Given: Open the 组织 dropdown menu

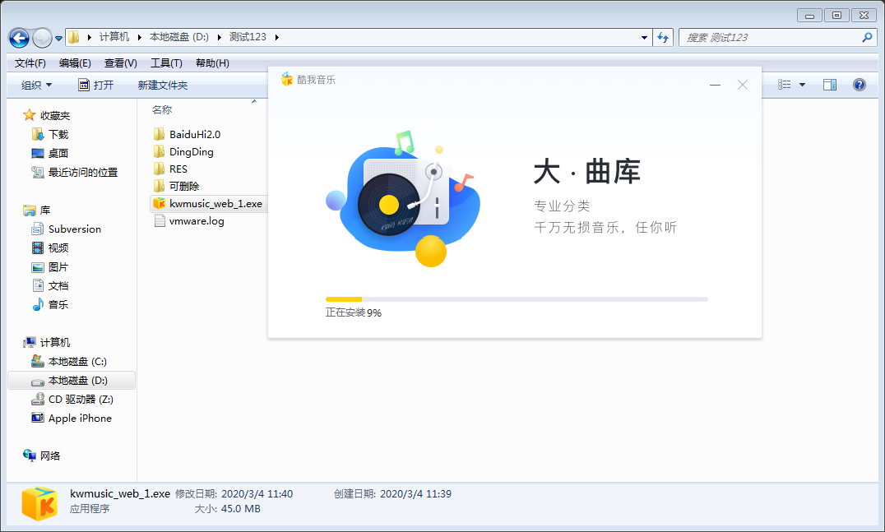Looking at the screenshot, I should (35, 84).
